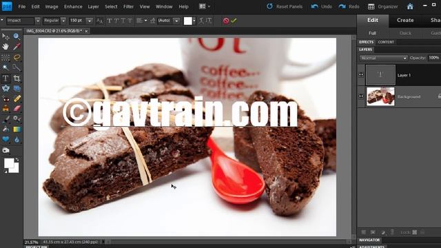Open the text color swatch dropdown arrow
The height and width of the screenshot is (248, 441).
coord(194,21)
